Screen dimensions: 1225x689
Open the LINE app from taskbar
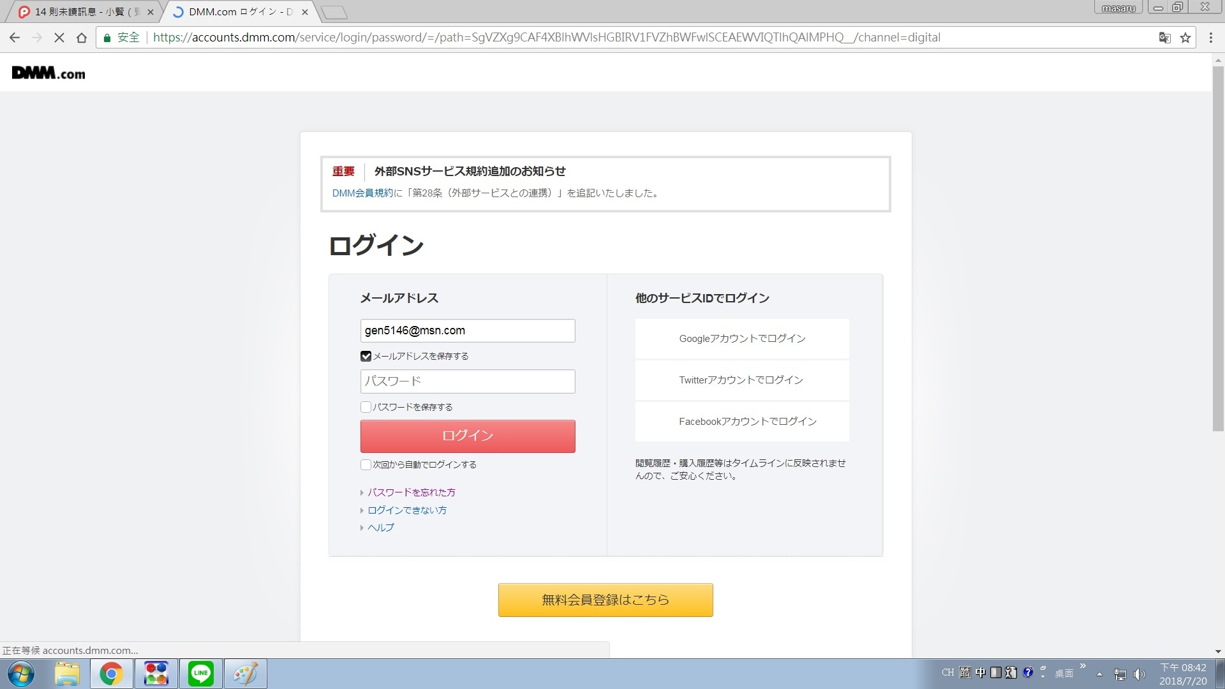(201, 674)
